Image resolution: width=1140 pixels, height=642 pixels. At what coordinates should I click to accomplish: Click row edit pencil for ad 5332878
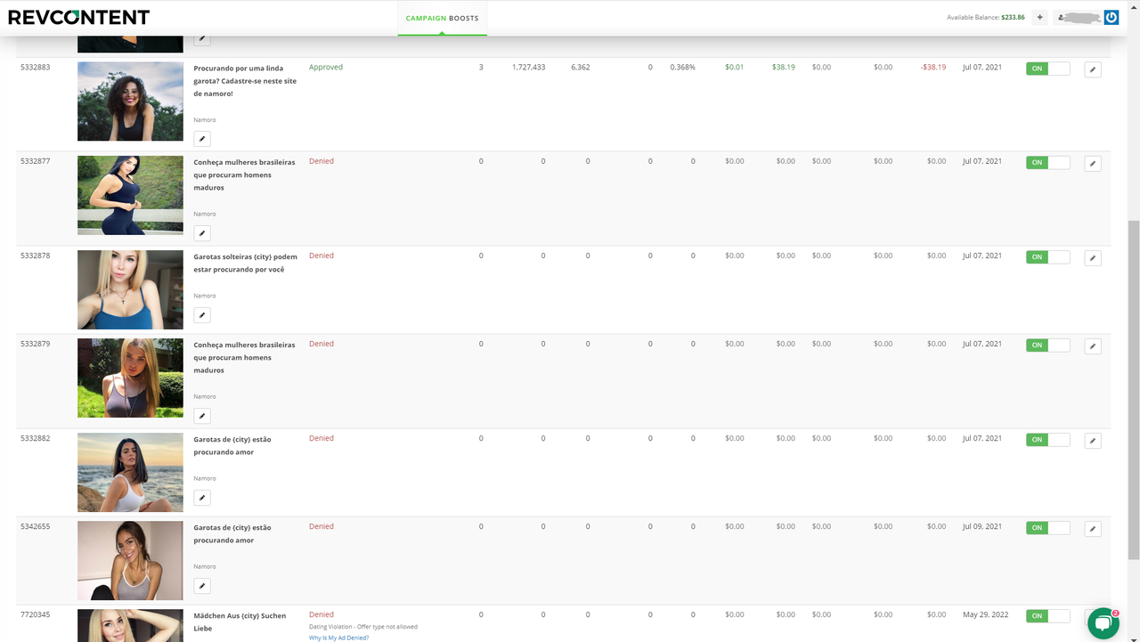[x=1093, y=258]
